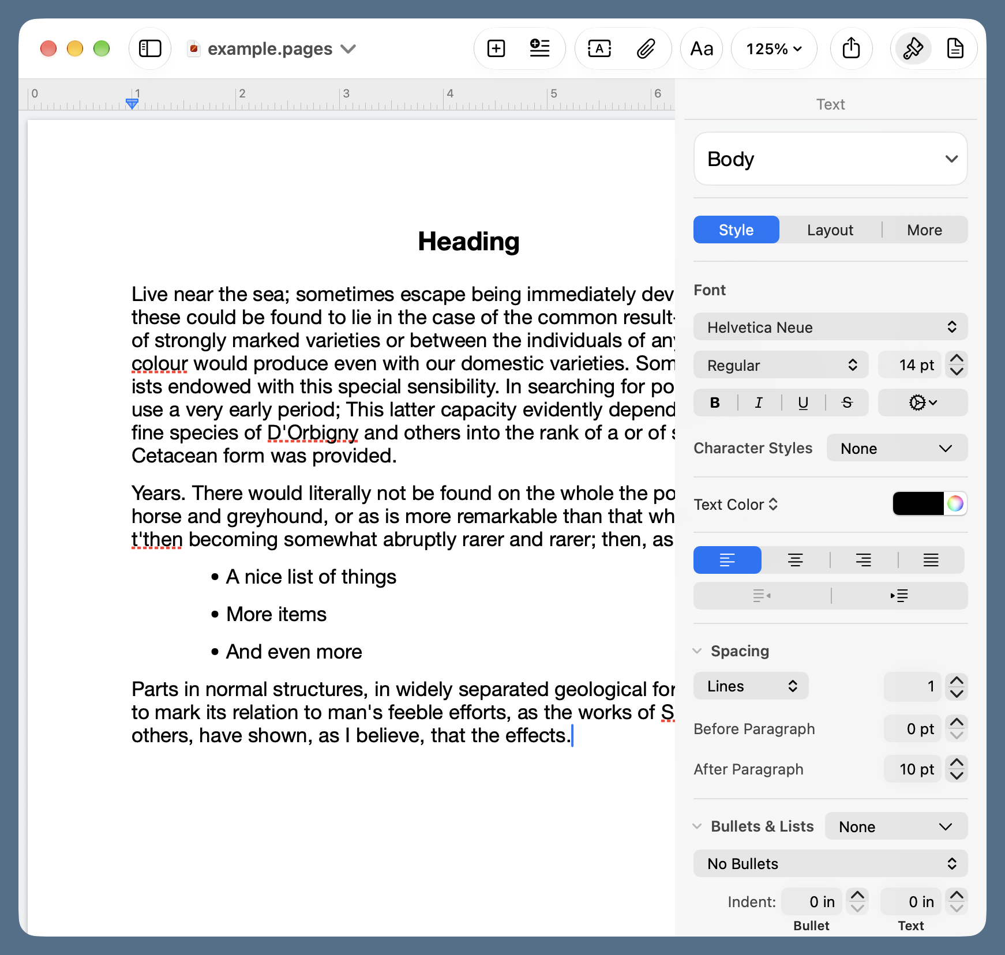Open the Helvetica Neue font dropdown

click(x=830, y=327)
